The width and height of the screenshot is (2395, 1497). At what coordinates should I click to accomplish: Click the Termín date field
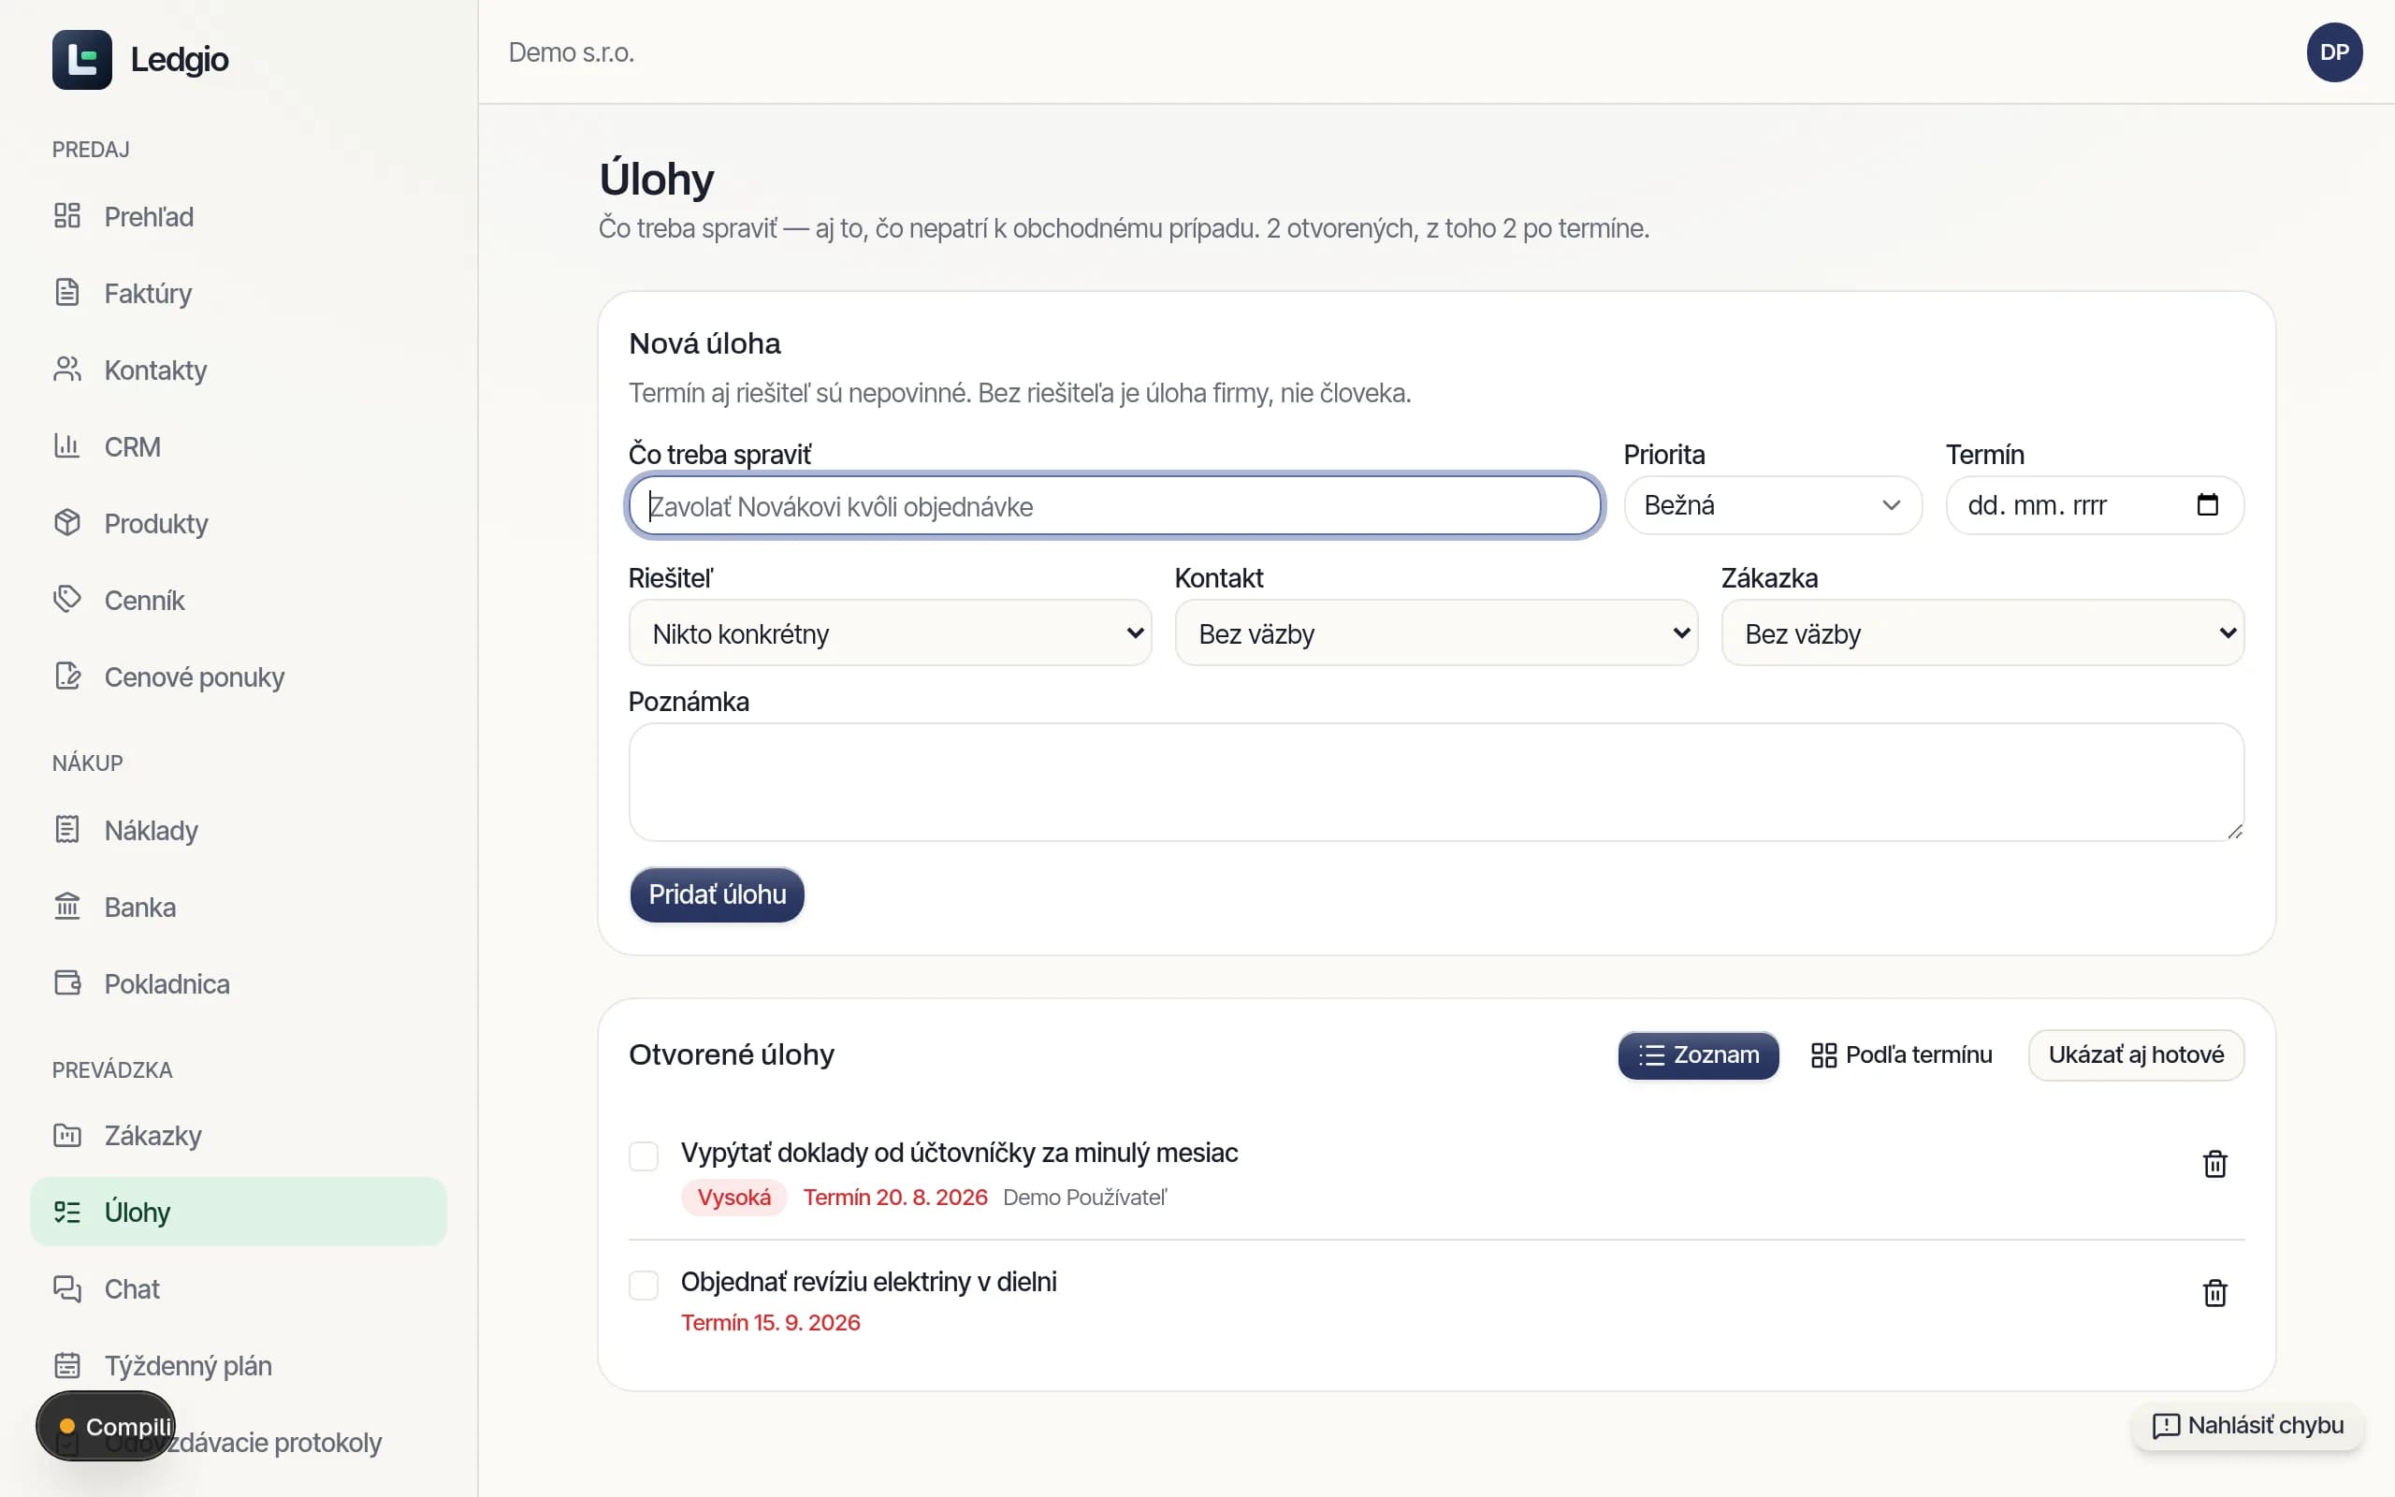[2094, 506]
